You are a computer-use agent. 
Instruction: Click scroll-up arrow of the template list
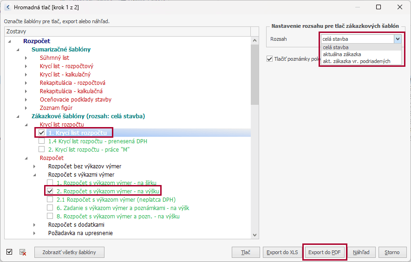pyautogui.click(x=254, y=40)
